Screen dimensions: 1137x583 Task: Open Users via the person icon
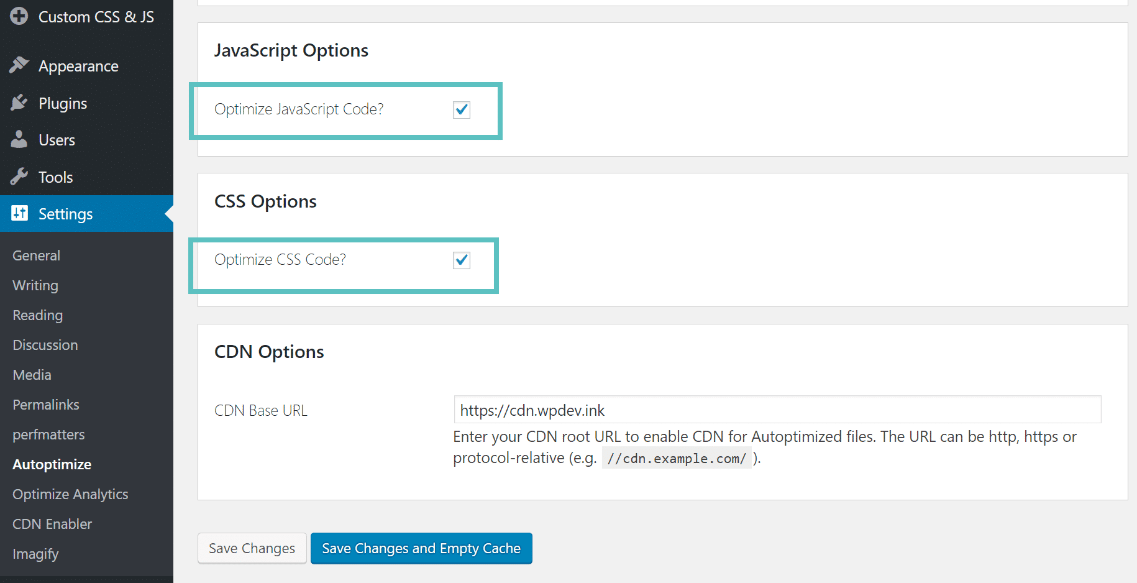click(19, 139)
